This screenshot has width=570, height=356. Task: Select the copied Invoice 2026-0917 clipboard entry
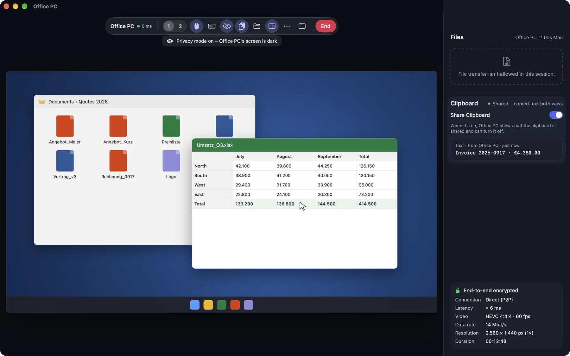(x=506, y=149)
